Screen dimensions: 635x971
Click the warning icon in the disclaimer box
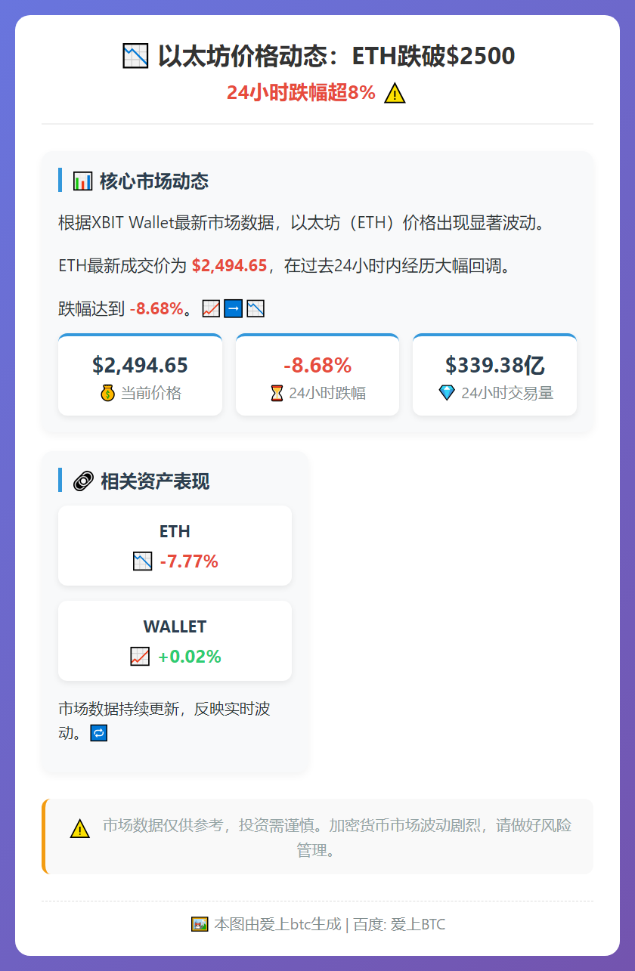(80, 828)
